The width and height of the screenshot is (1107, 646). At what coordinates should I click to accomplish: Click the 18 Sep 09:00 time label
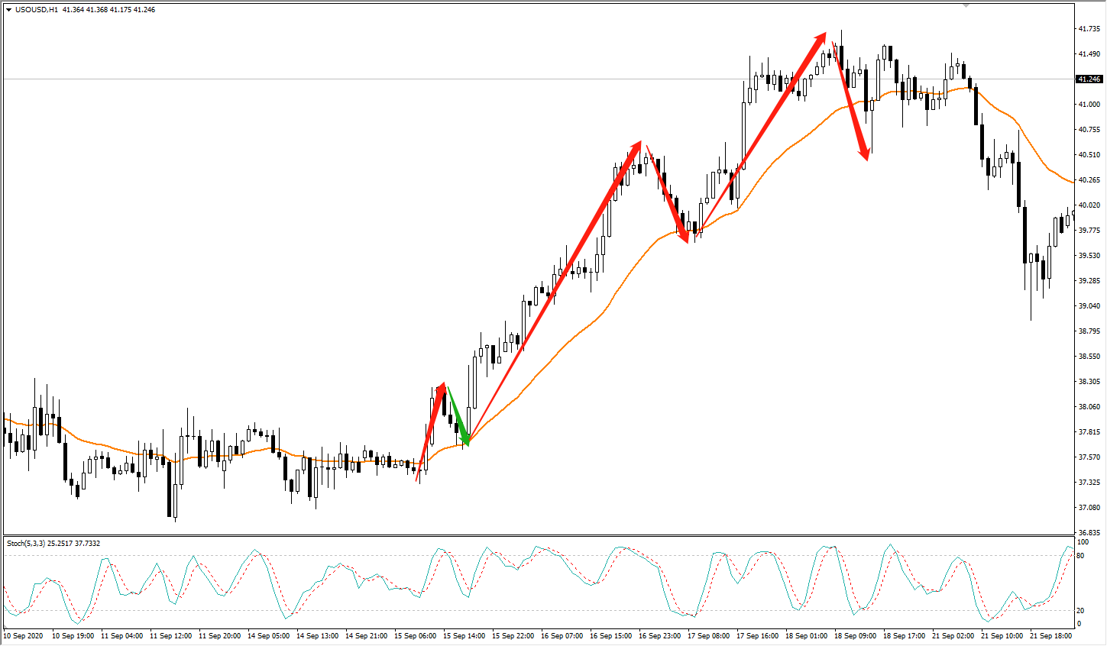[855, 635]
